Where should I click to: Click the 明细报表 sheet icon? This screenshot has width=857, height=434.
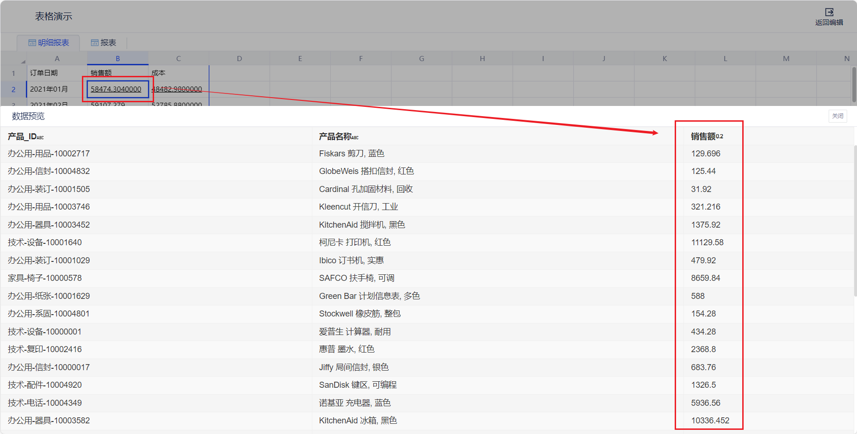pos(32,43)
